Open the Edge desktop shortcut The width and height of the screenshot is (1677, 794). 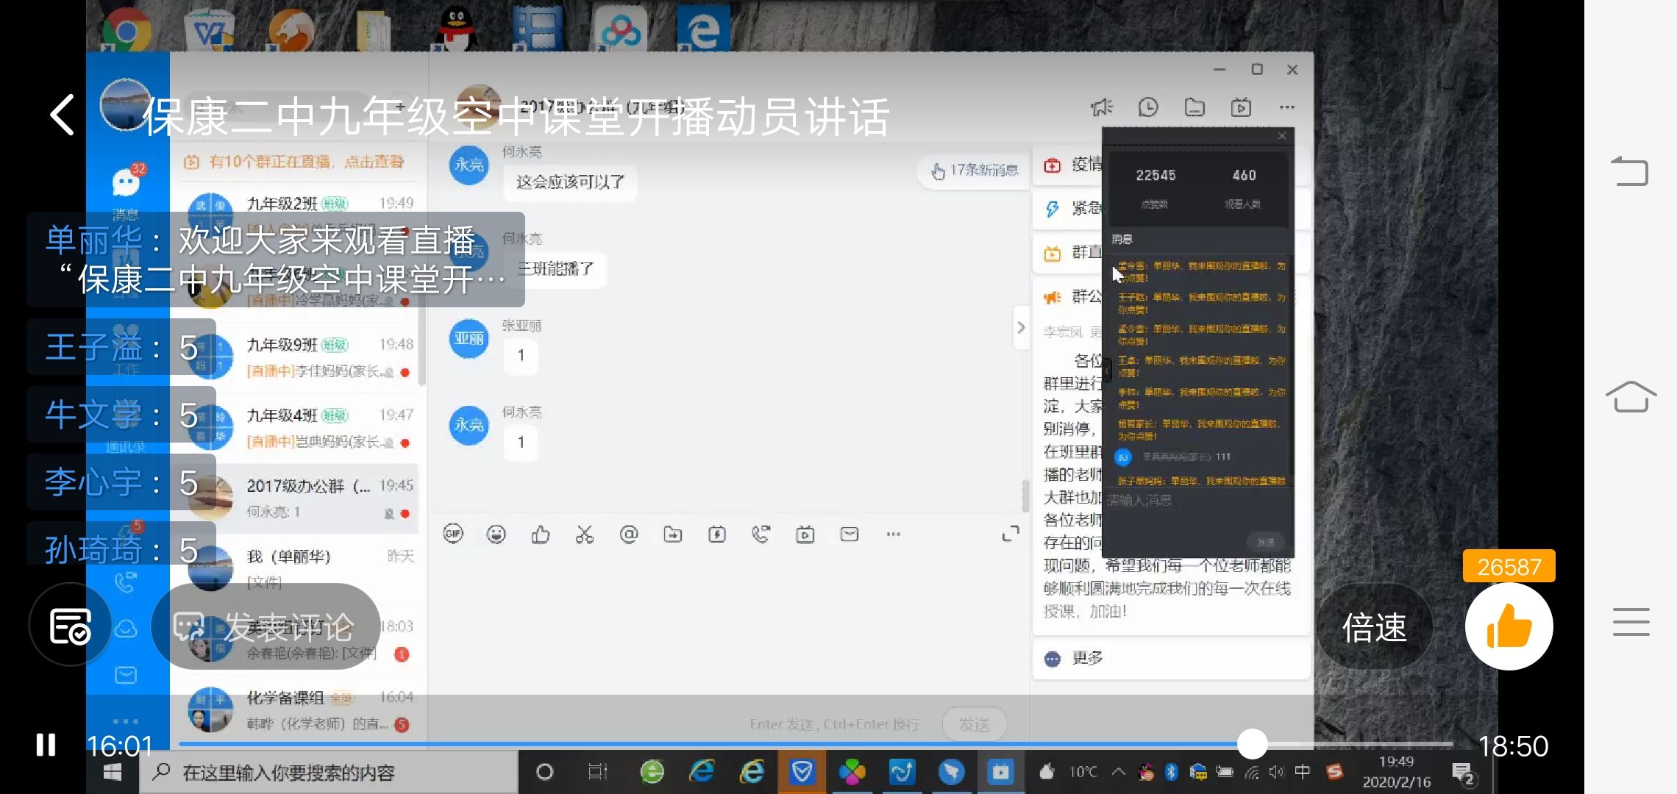[x=702, y=29]
